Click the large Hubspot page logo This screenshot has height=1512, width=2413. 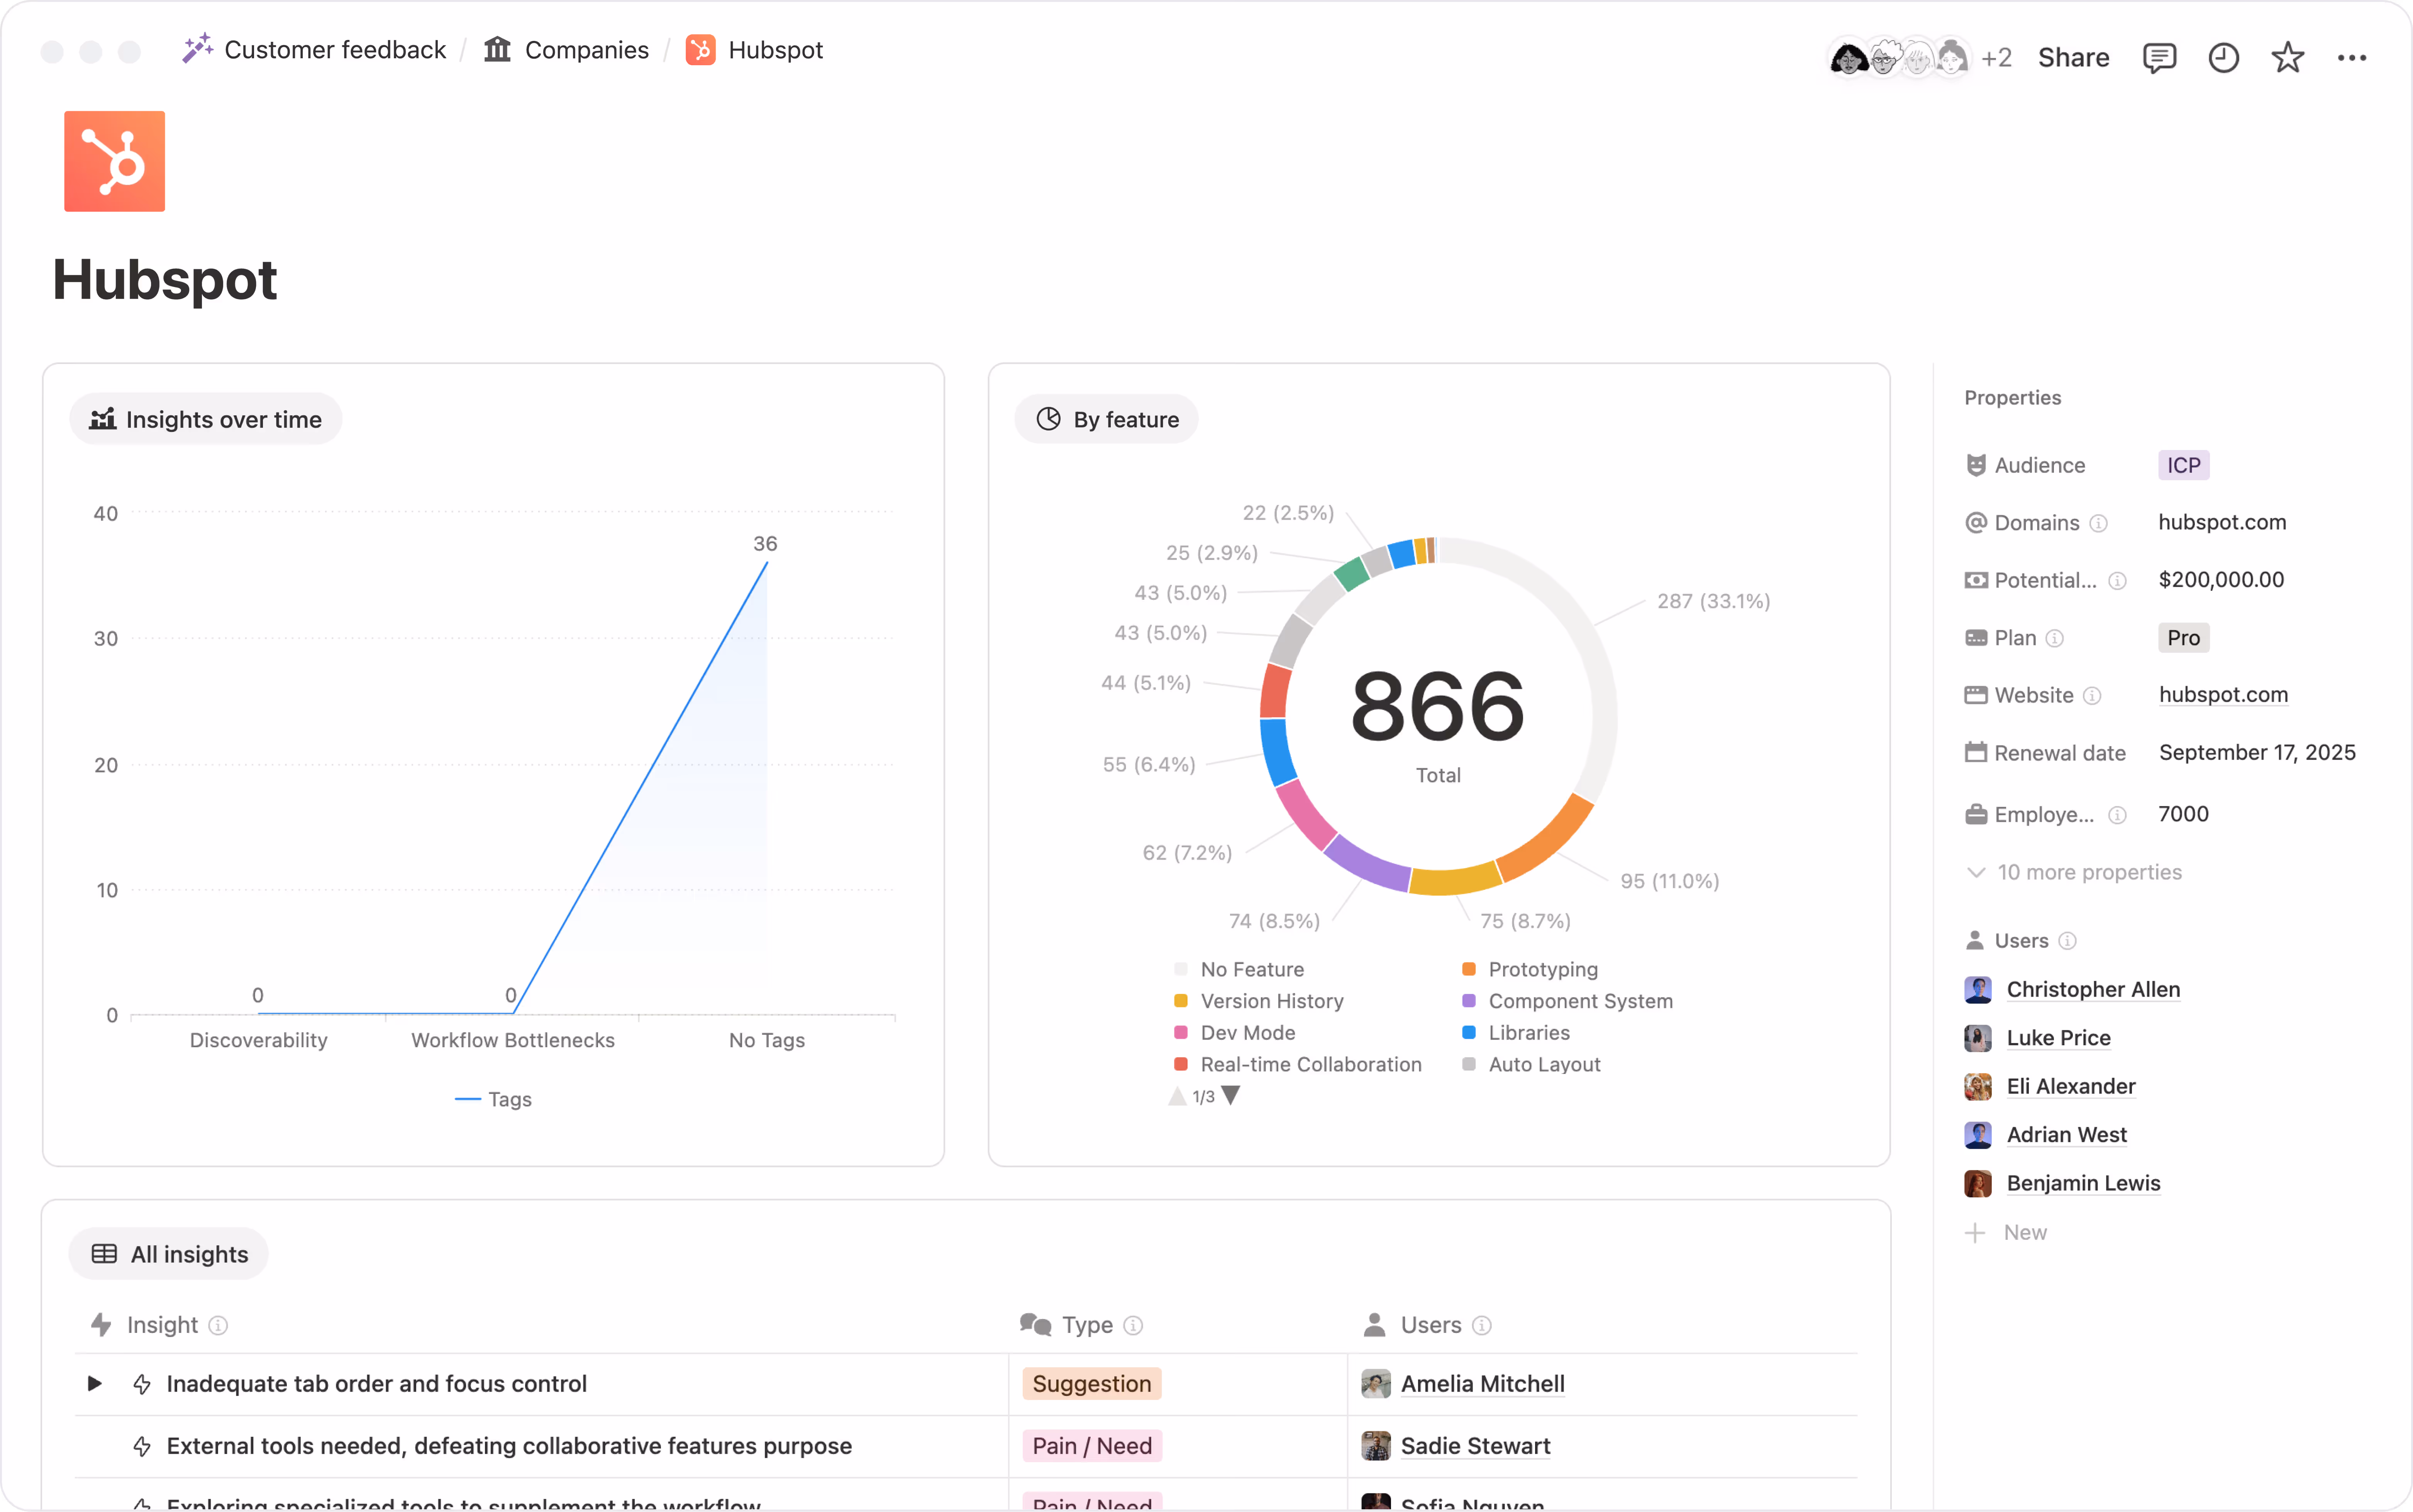tap(115, 161)
